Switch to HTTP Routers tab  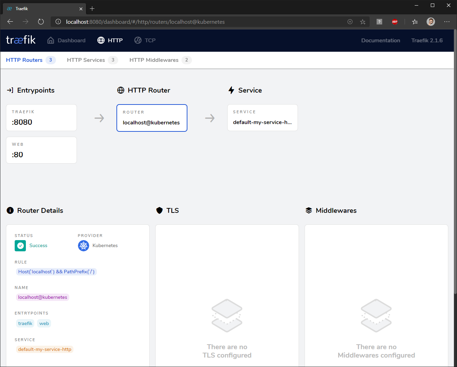[31, 60]
